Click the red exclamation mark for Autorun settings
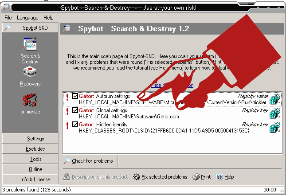The width and height of the screenshot is (286, 195). (67, 97)
